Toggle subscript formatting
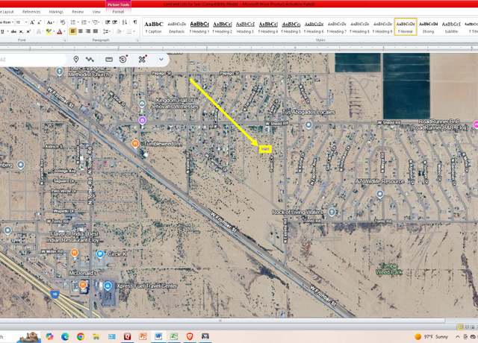 (x=21, y=31)
